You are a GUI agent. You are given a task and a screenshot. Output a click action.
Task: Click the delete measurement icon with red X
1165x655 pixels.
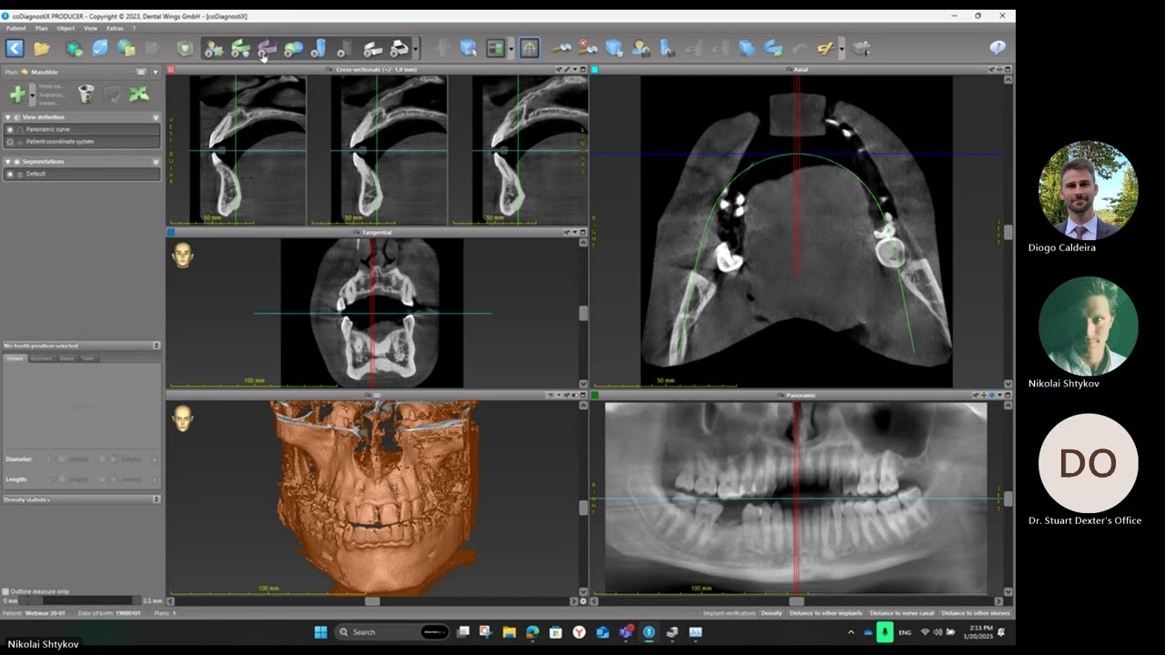588,48
